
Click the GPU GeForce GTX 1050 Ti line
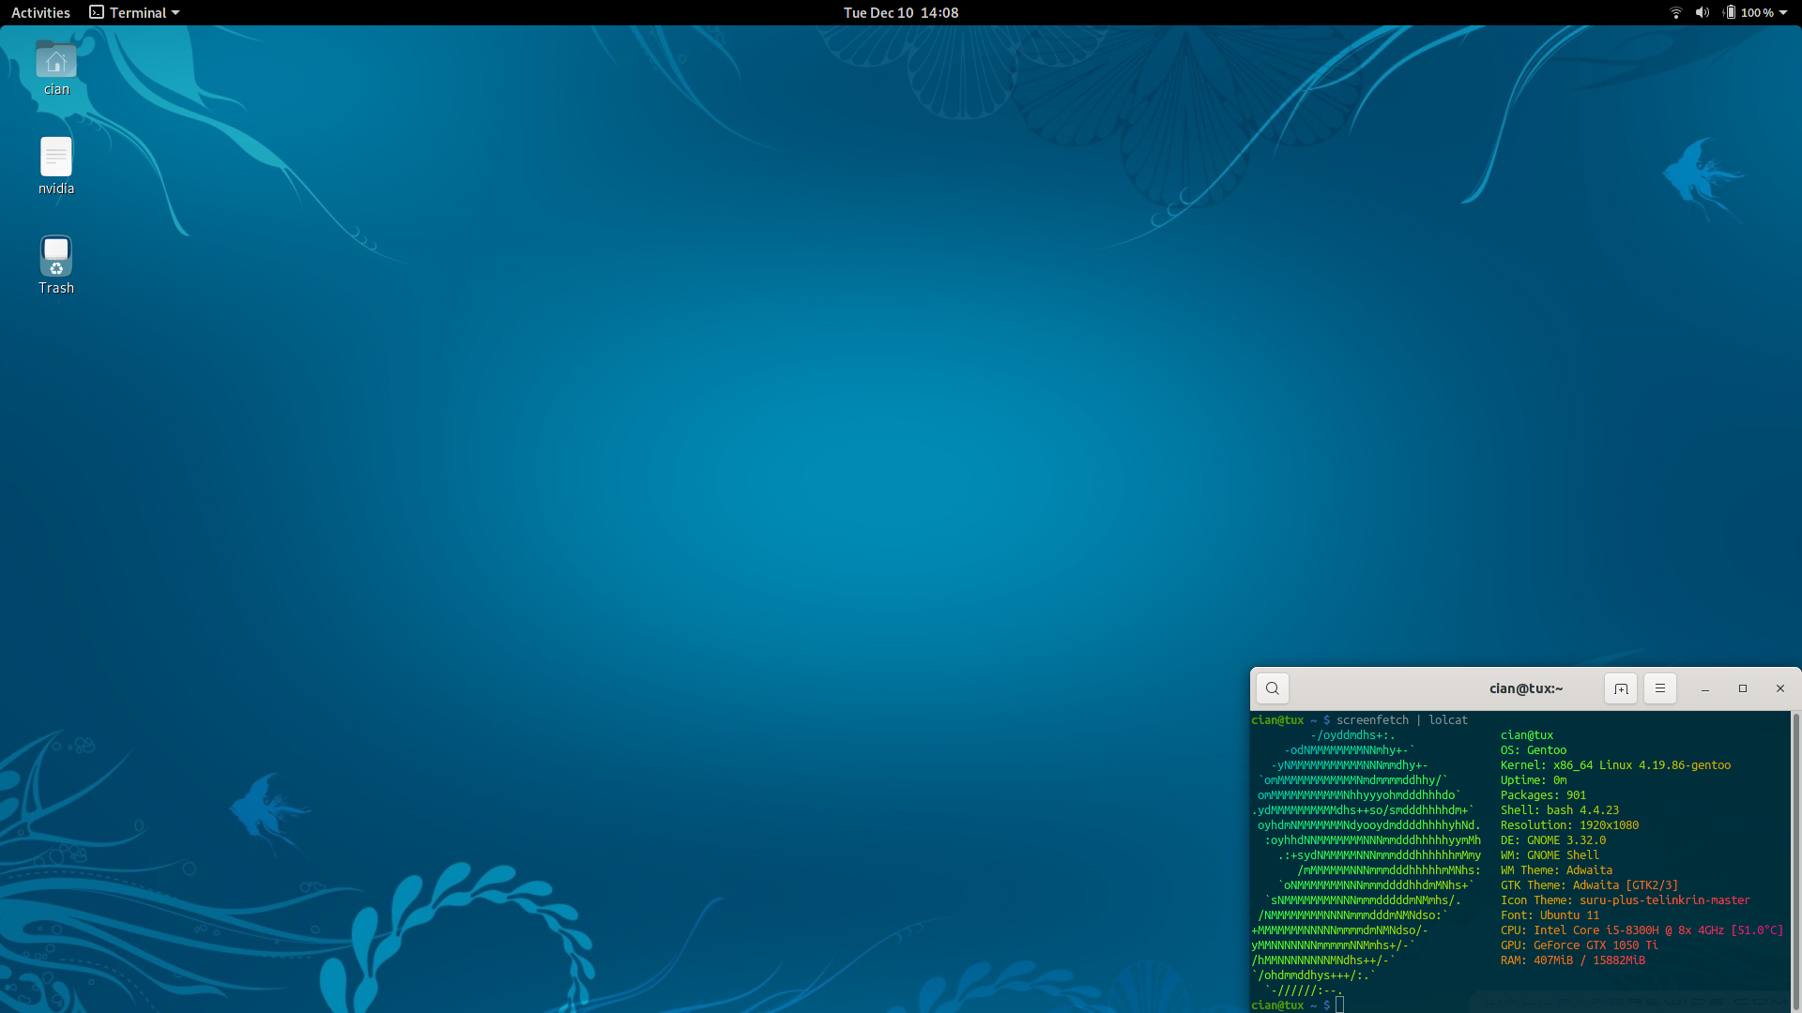pos(1580,945)
